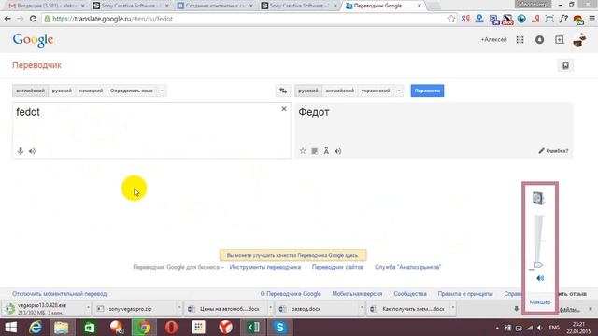Open Google notifications bell

point(539,39)
